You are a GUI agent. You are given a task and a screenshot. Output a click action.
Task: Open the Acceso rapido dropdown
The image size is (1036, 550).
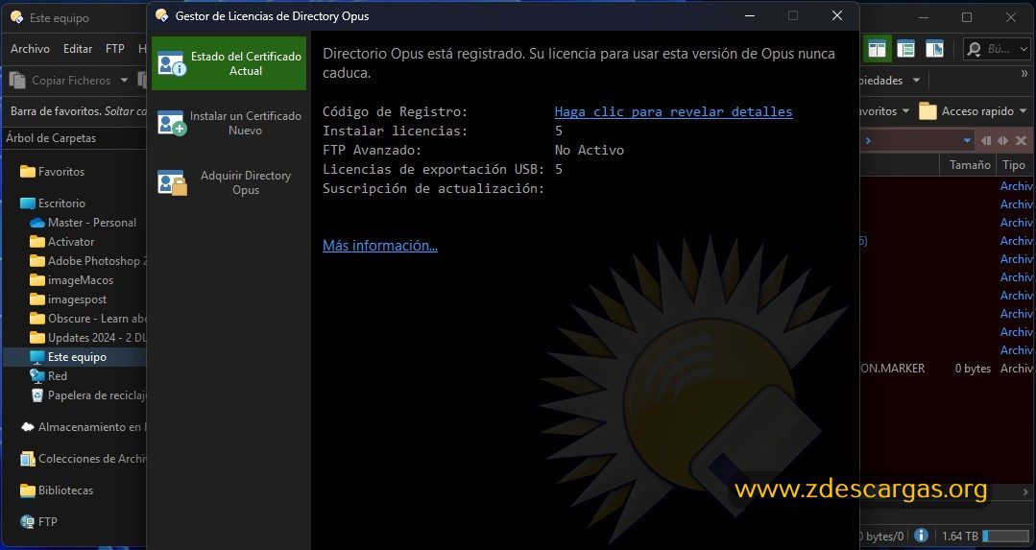point(1024,111)
